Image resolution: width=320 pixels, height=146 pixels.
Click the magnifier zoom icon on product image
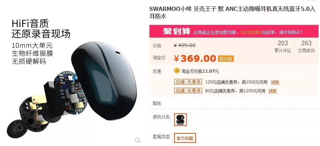coord(138,140)
